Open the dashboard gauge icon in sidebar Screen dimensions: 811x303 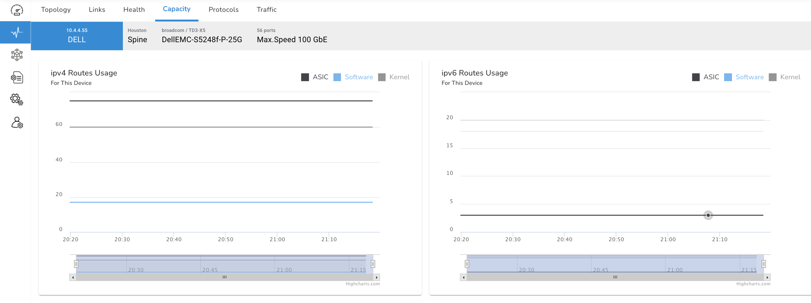tap(17, 10)
